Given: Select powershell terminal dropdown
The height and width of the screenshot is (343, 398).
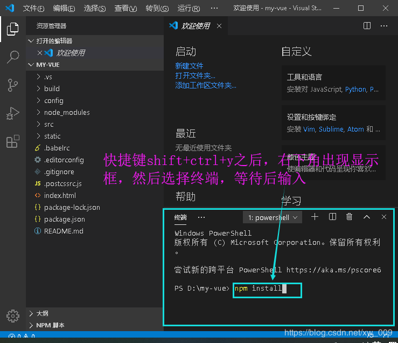Looking at the screenshot, I should pyautogui.click(x=273, y=218).
